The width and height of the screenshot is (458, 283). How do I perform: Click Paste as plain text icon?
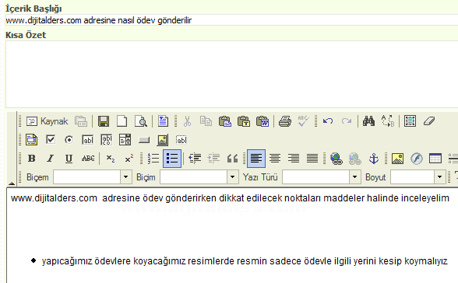point(244,121)
